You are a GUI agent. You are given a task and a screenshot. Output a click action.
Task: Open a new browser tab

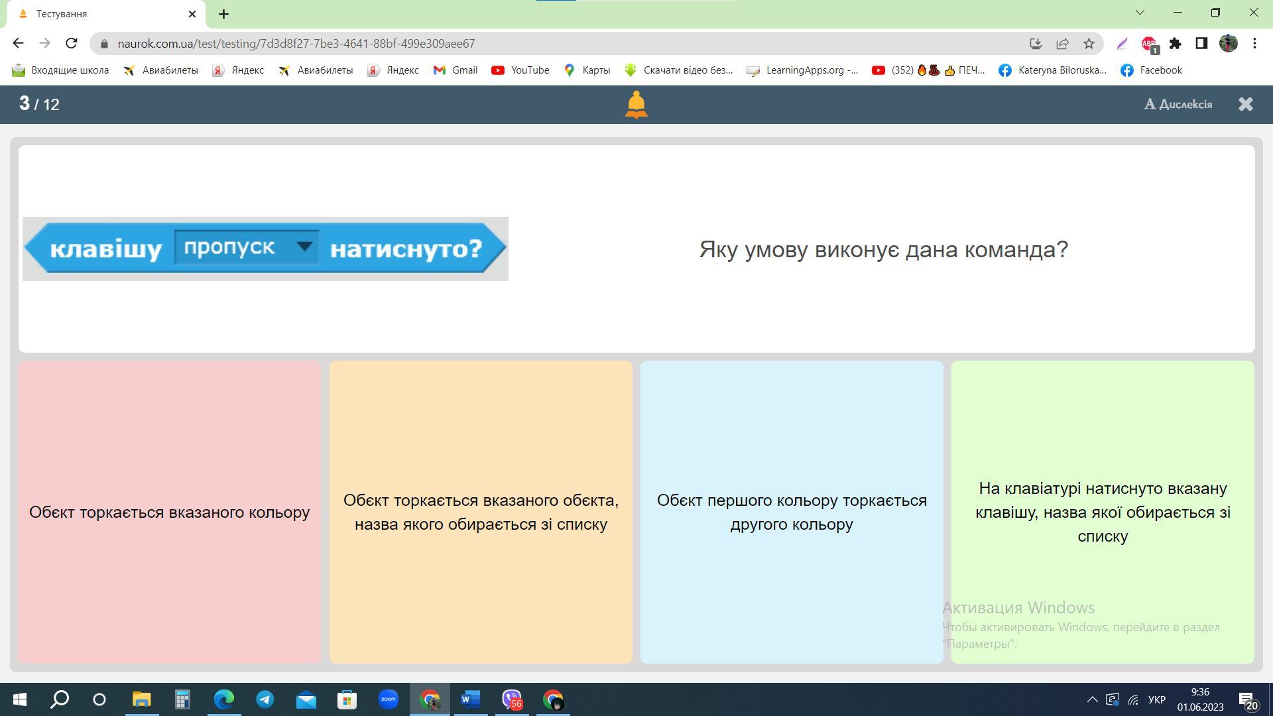pos(223,14)
